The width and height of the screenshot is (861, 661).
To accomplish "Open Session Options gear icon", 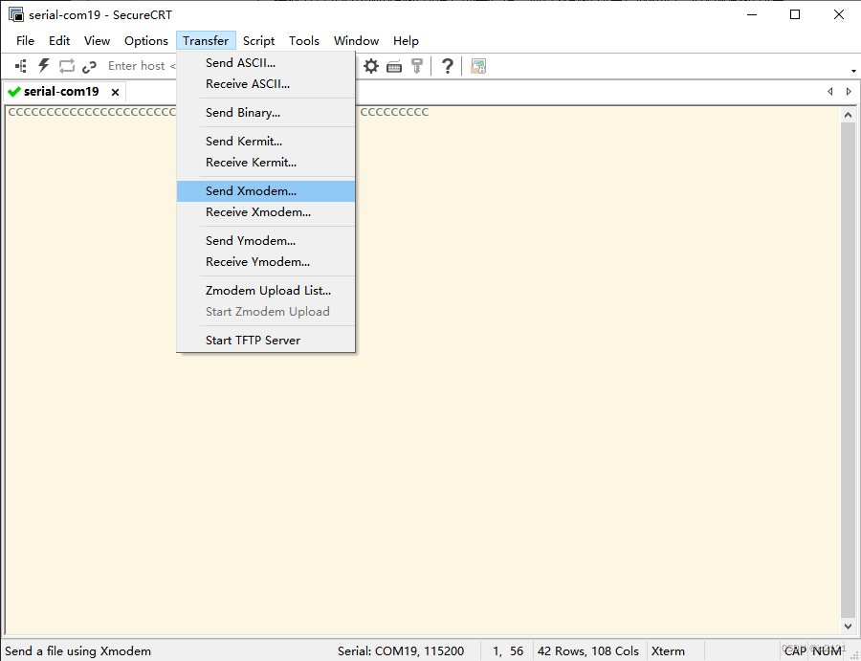I will (x=371, y=66).
